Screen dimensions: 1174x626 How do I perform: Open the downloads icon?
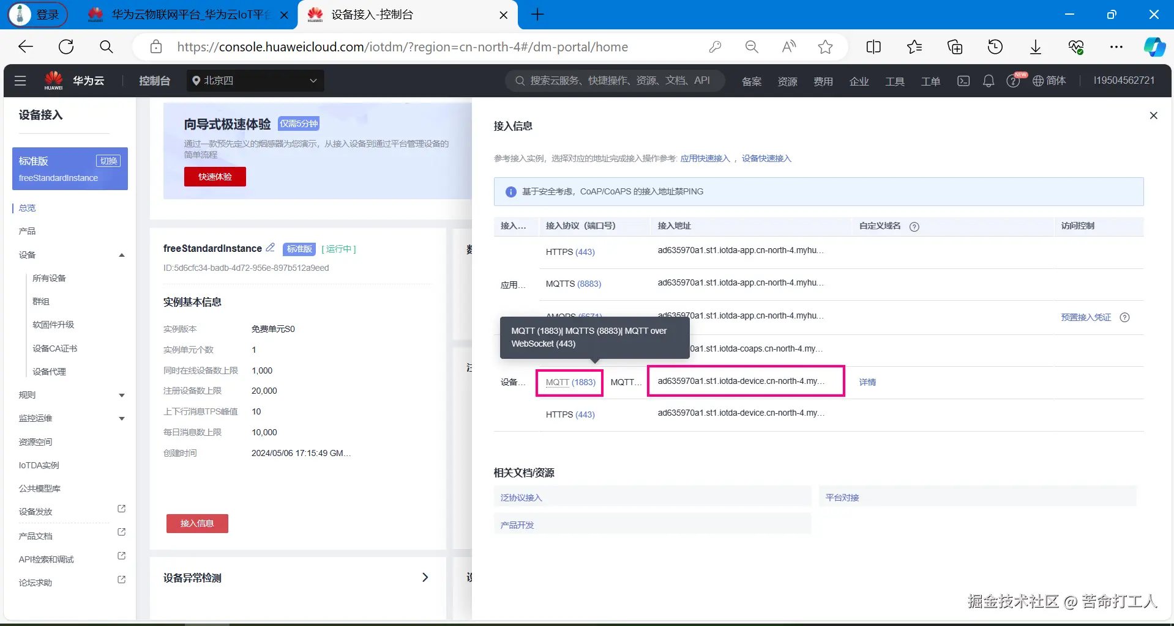[x=1036, y=47]
